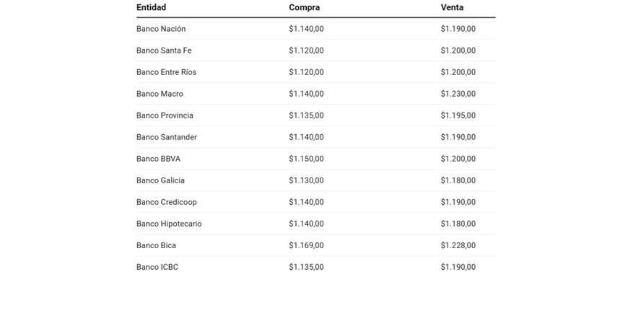Select the Banco Nación row label
The height and width of the screenshot is (316, 628).
[x=161, y=29]
